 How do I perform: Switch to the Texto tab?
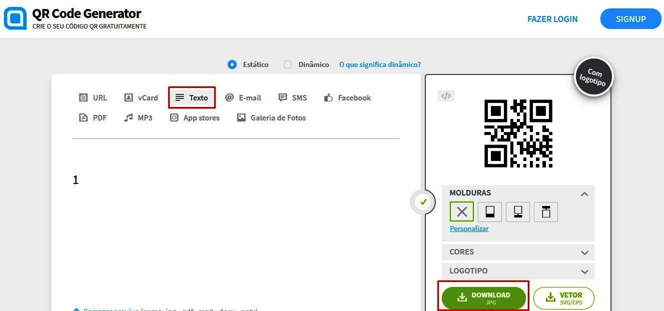pyautogui.click(x=192, y=97)
